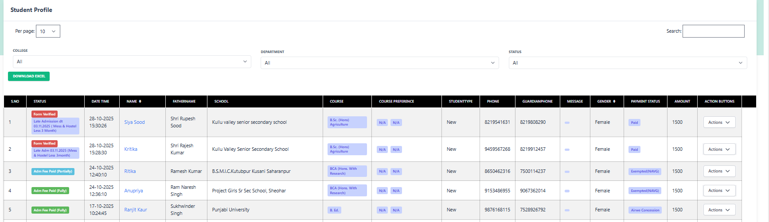769x222 pixels.
Task: Sort table by Name column sort icon
Action: point(140,101)
